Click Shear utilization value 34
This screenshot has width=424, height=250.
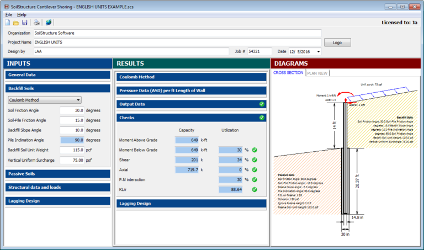pos(231,159)
